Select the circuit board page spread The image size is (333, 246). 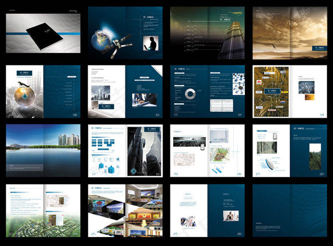pos(289,91)
